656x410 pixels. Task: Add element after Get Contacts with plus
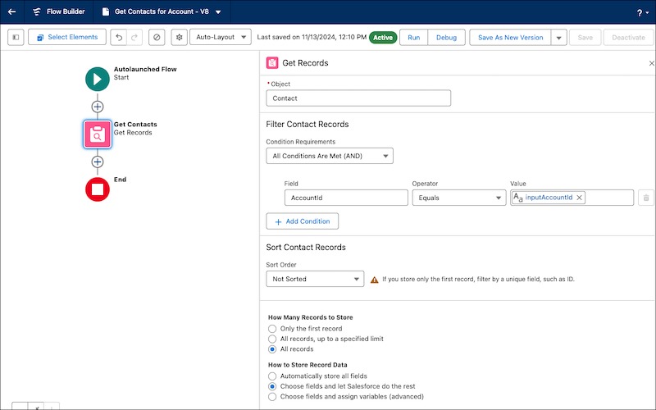[x=98, y=162]
